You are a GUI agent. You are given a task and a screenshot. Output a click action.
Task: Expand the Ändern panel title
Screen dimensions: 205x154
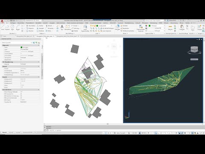click(42, 33)
